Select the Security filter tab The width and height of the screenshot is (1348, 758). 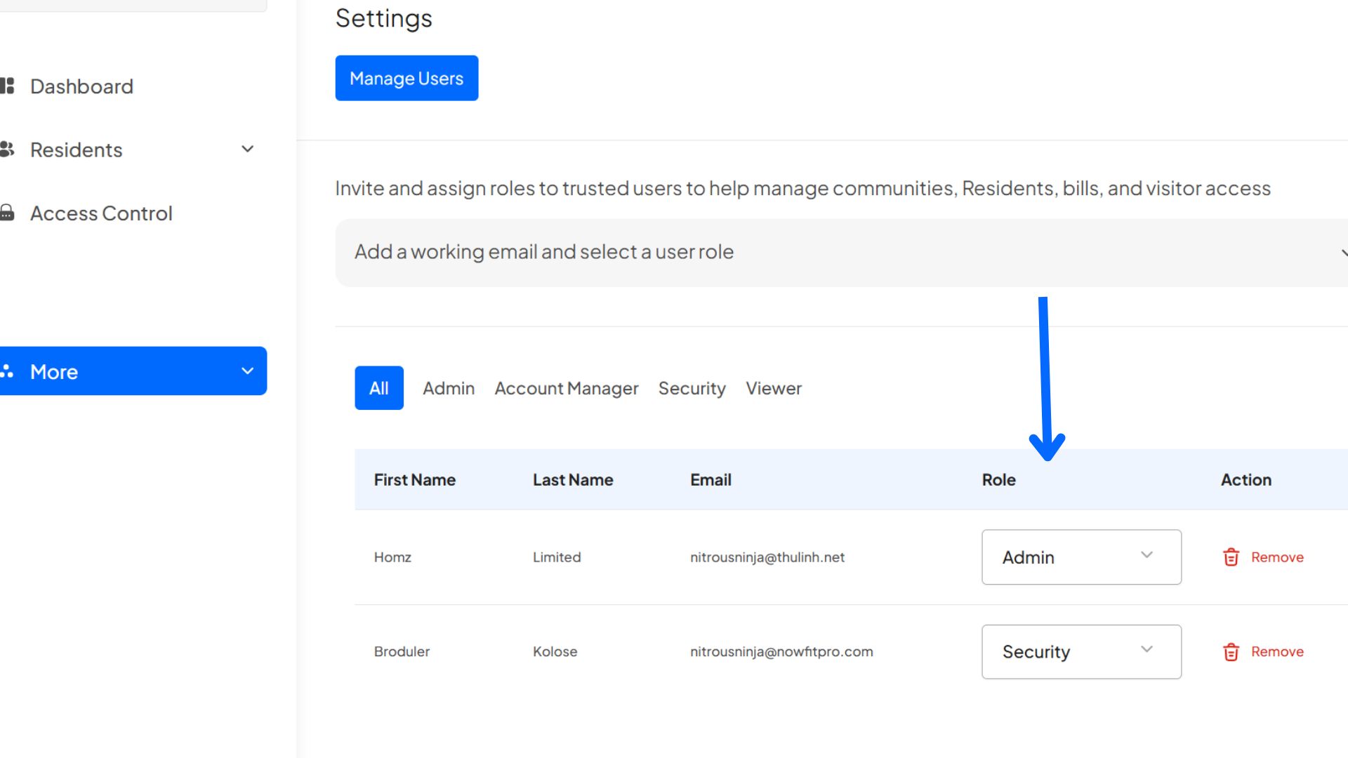pyautogui.click(x=692, y=388)
